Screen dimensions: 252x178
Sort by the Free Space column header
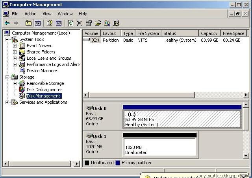click(x=233, y=33)
